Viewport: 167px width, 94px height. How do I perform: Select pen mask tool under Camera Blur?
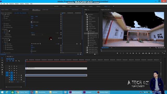point(9,40)
